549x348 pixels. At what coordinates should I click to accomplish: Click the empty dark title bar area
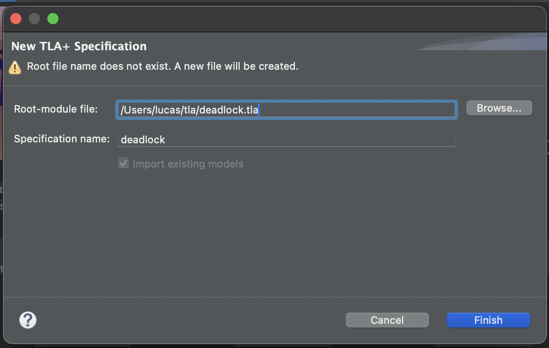[301, 19]
